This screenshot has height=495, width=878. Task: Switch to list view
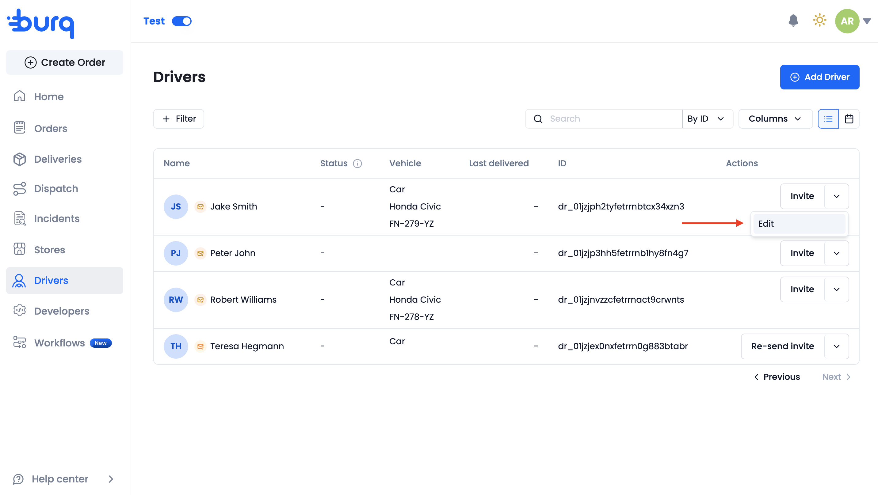[x=828, y=119]
